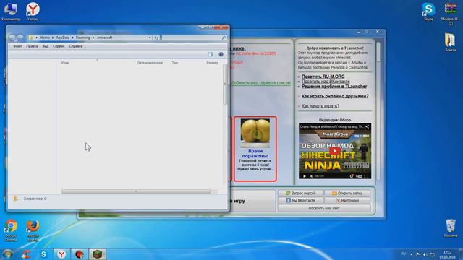The image size is (463, 260).
Task: Click the Explorer horizontal scrollbar
Action: [x=136, y=191]
